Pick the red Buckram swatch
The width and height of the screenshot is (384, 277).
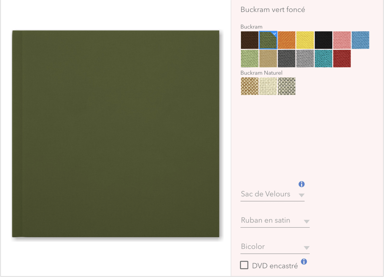pyautogui.click(x=342, y=59)
